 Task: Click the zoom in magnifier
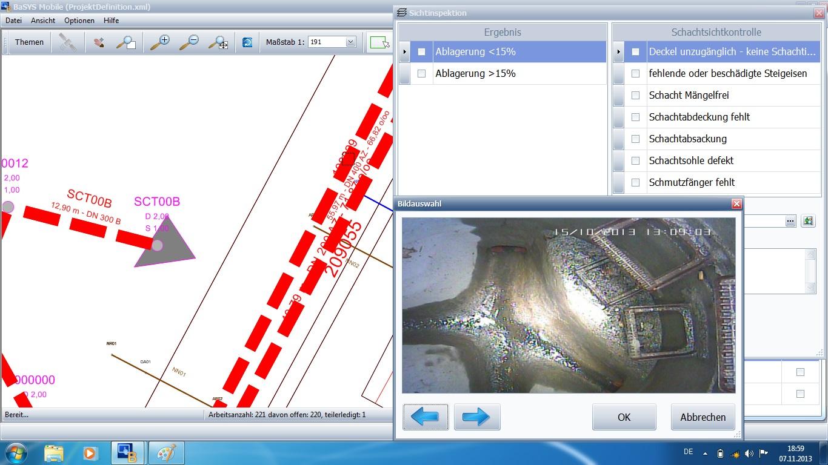160,42
